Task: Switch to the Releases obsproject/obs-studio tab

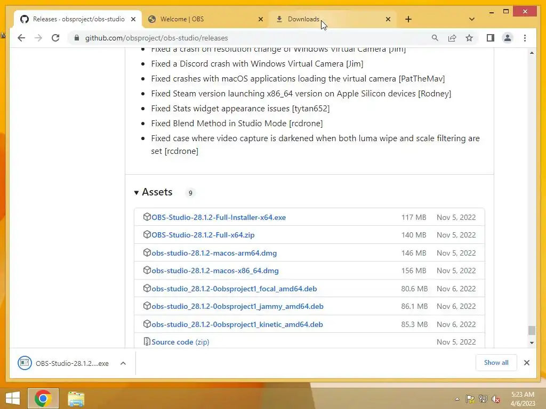Action: tap(78, 19)
